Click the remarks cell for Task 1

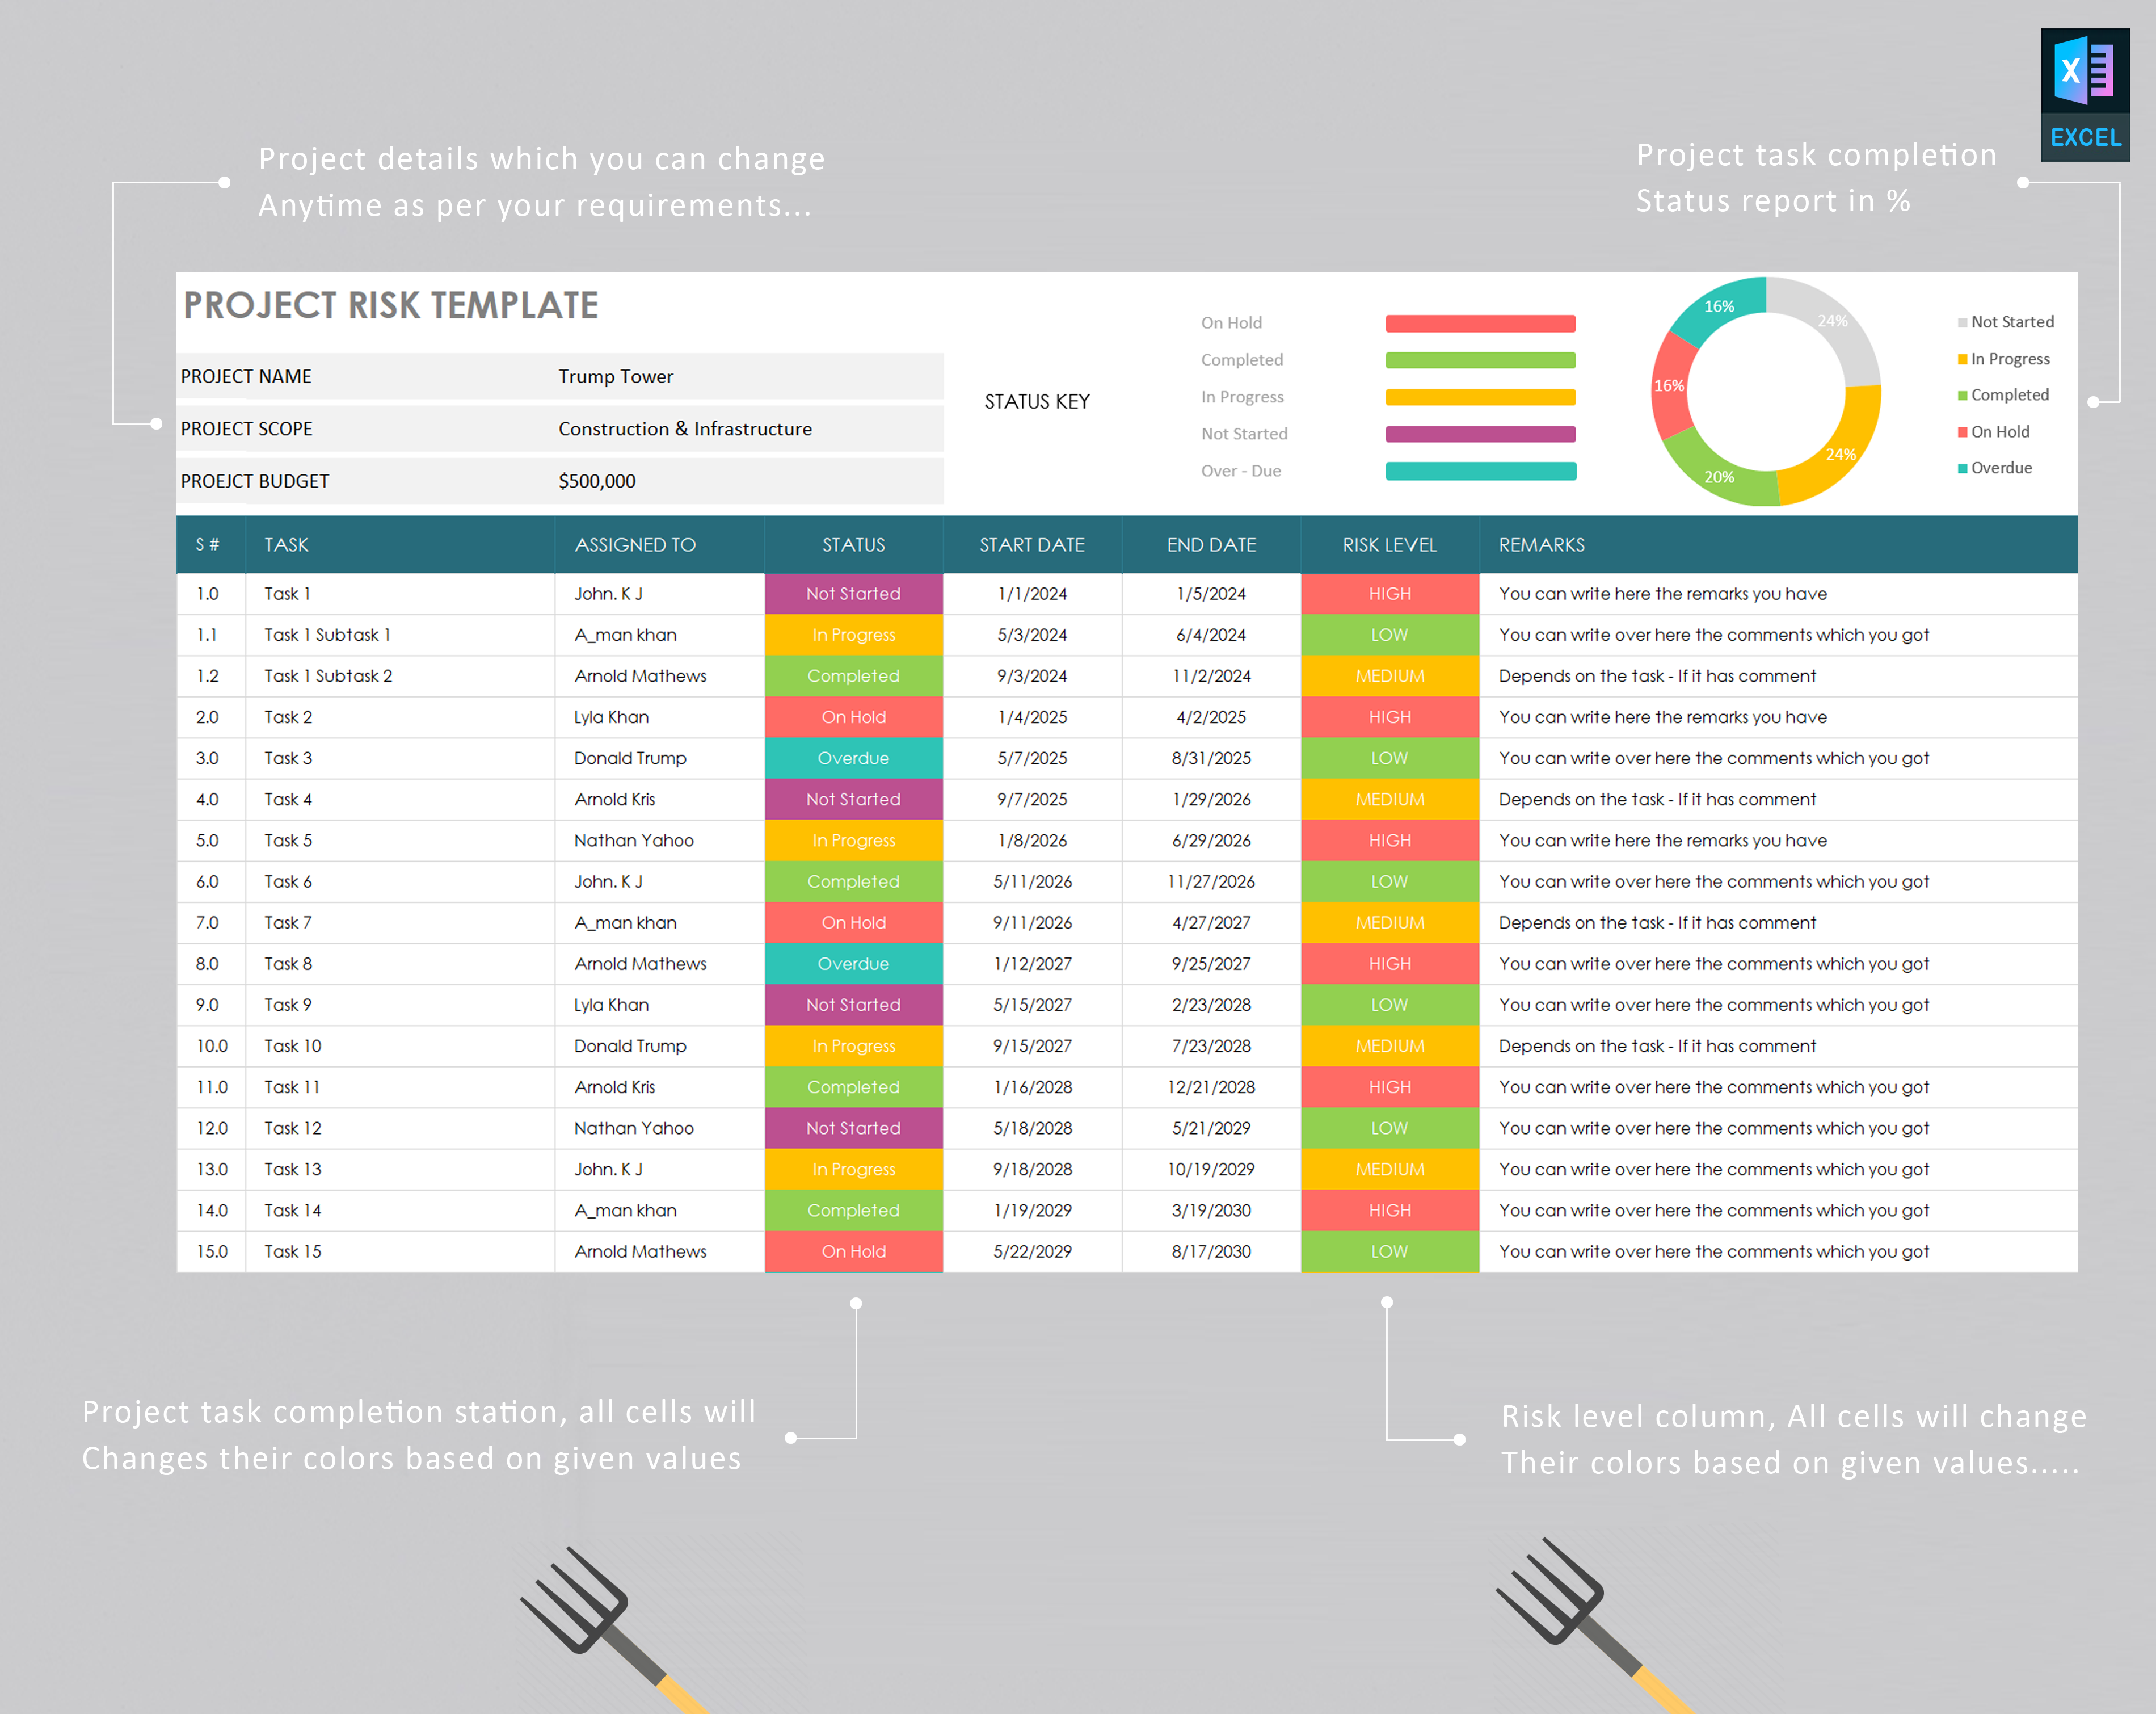(1662, 593)
